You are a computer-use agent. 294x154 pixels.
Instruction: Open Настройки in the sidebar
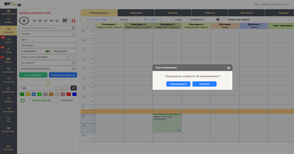(x=8, y=148)
